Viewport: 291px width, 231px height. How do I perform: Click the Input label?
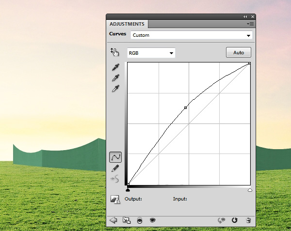pyautogui.click(x=180, y=199)
